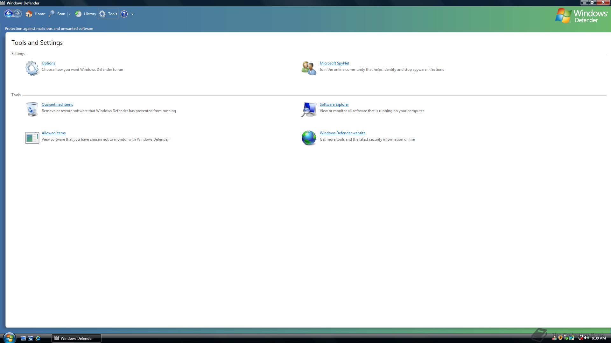Open the Windows Start orb

pos(9,338)
